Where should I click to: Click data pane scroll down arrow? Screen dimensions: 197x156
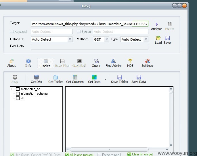click(x=171, y=145)
